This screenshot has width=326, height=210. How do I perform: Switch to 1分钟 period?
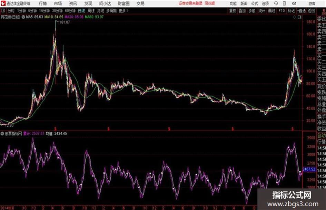pos(21,11)
